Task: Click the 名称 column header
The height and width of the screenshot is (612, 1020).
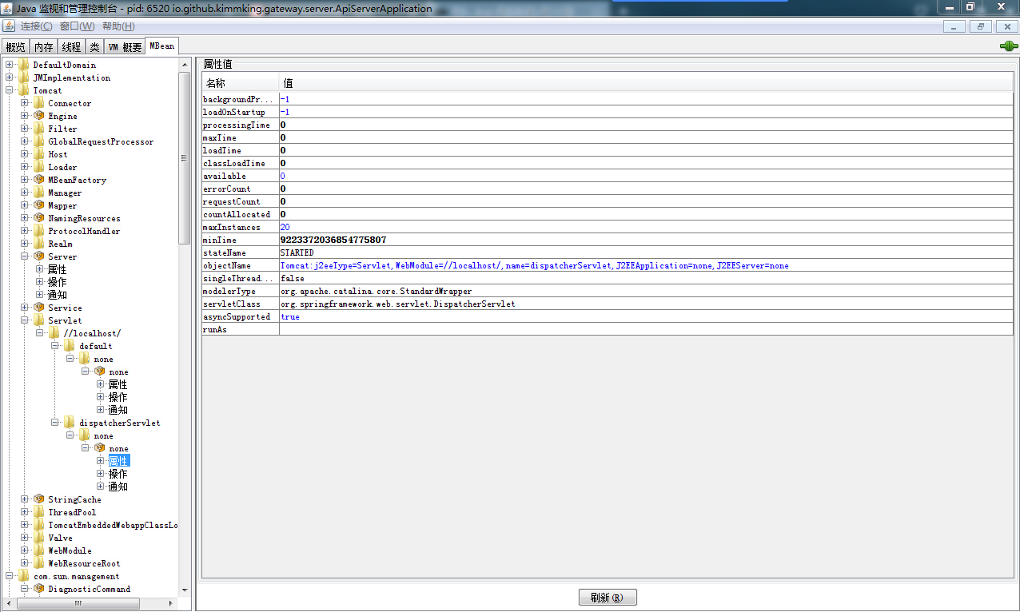Action: click(x=240, y=83)
